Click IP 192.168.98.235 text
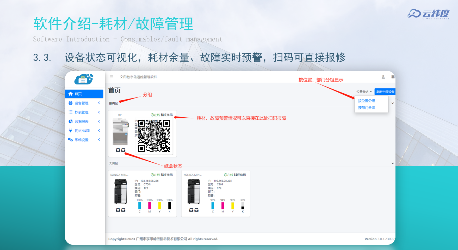Viewport: 458px width, 250px height. click(x=220, y=181)
